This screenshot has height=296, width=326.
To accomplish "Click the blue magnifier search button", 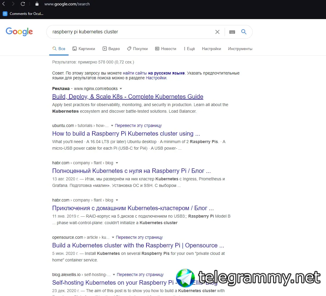I will point(244,32).
